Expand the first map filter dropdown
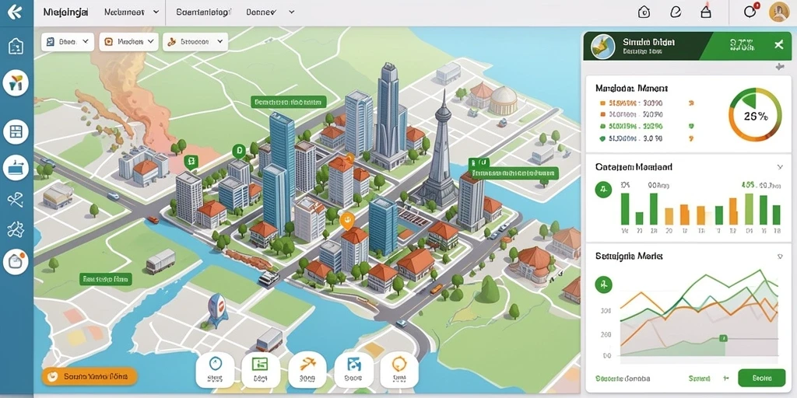Viewport: 797px width, 398px height. [x=68, y=42]
